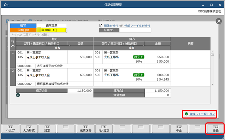The image size is (225, 140).
Task: Click 完成工事高 in row 2 credit side
Action: 111,75
